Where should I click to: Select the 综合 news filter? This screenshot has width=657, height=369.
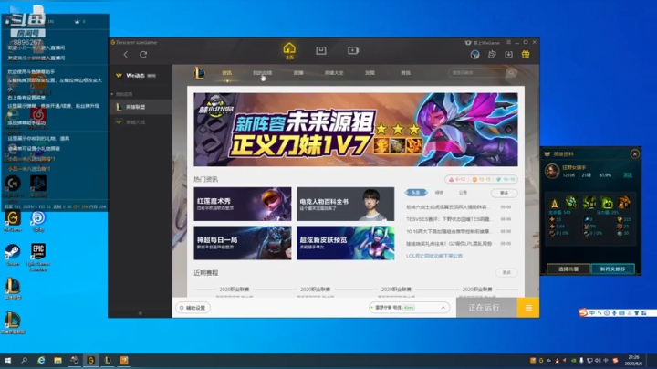[439, 193]
